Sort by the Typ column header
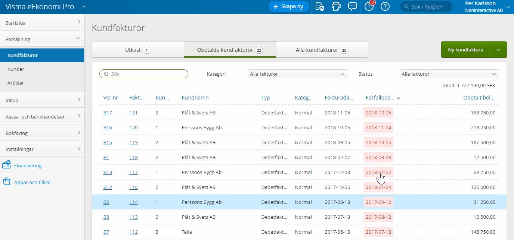The image size is (514, 240). [266, 98]
